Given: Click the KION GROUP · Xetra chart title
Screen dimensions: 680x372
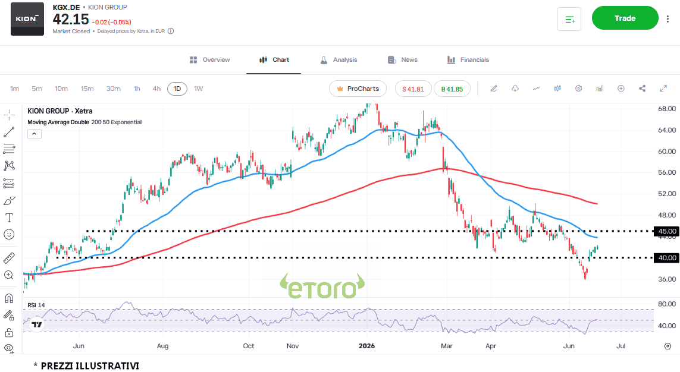Looking at the screenshot, I should [x=60, y=111].
